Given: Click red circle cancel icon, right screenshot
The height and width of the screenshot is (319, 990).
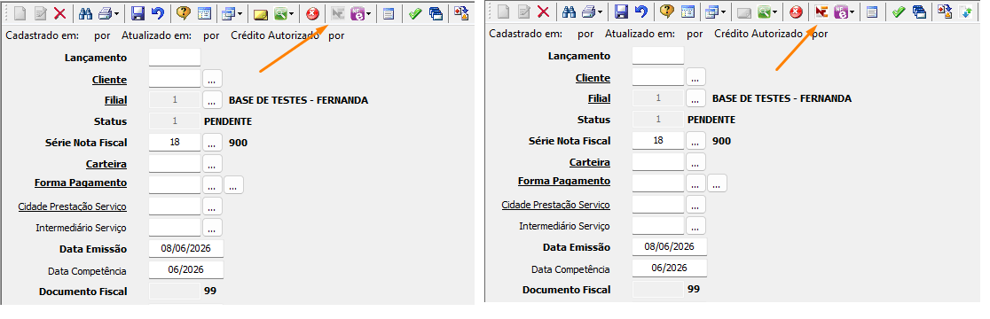Looking at the screenshot, I should click(x=796, y=12).
